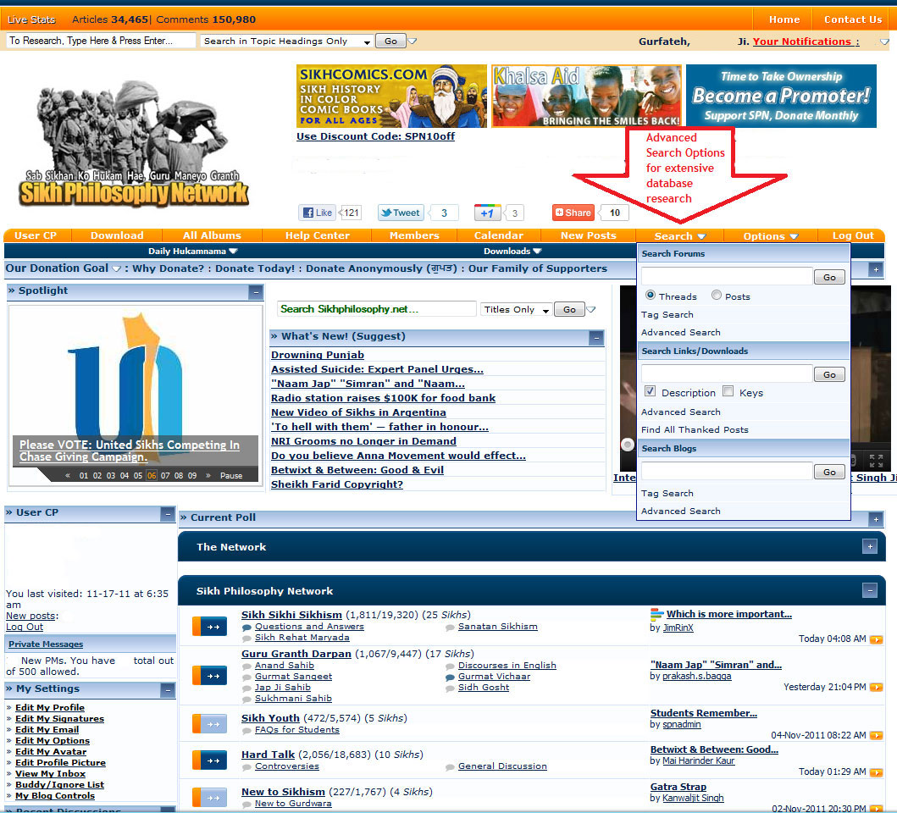Open the Khalsa Aid banner
Screen dimensions: 897x813
(586, 96)
